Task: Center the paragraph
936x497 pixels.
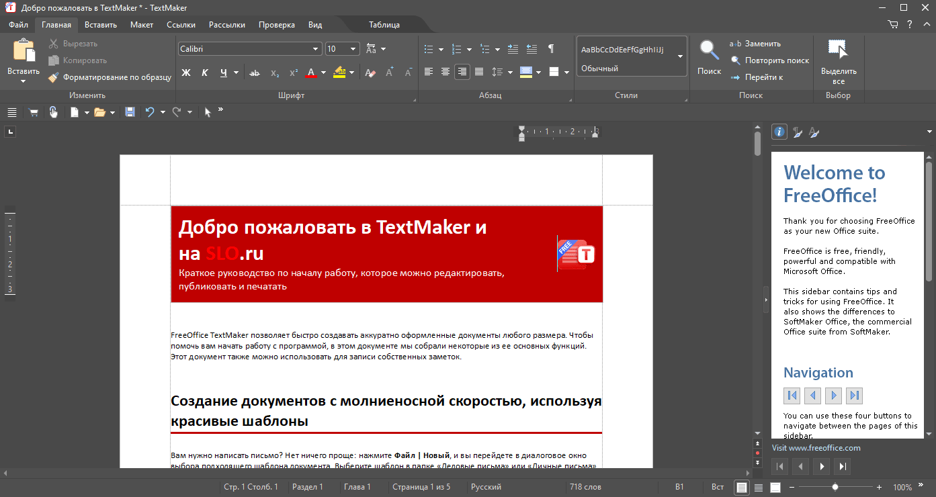Action: click(x=445, y=72)
